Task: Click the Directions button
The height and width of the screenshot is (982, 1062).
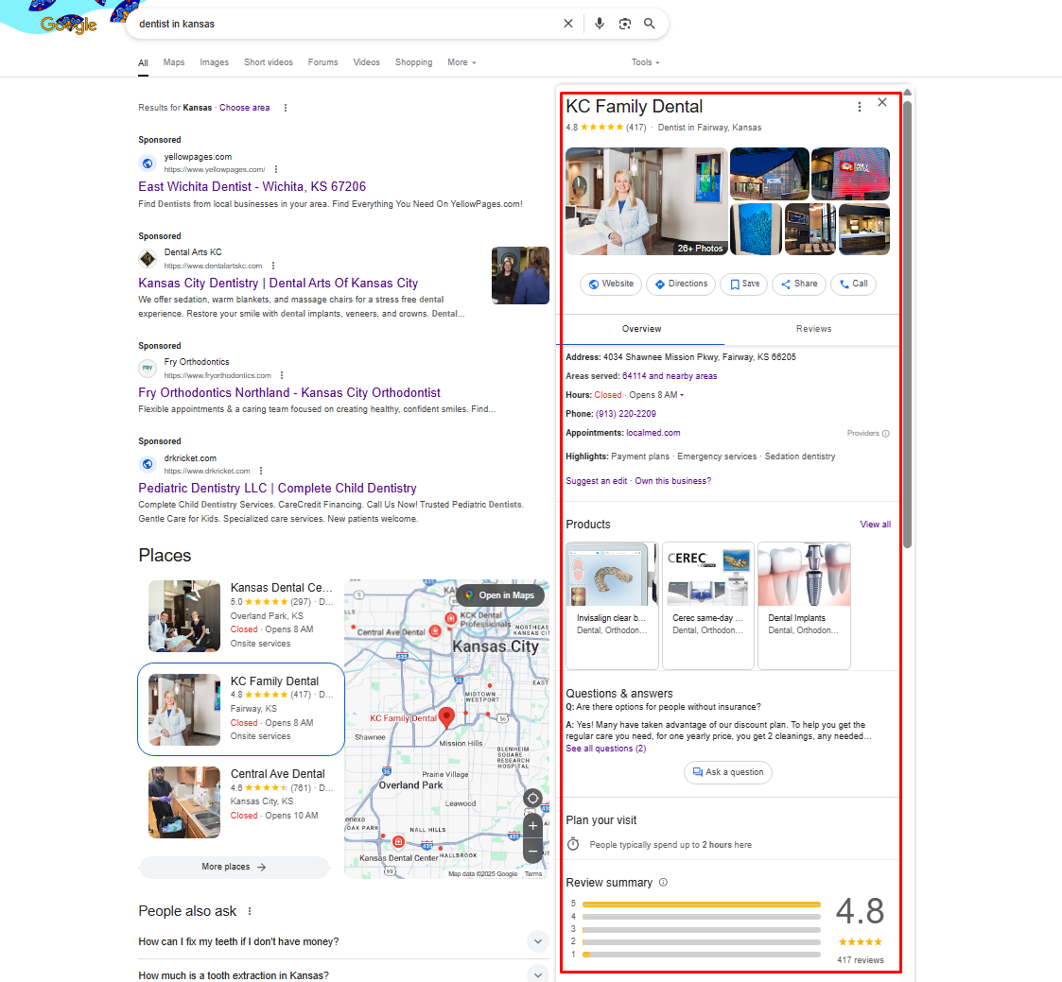Action: pos(681,284)
